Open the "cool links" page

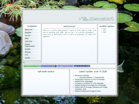click(x=32, y=41)
